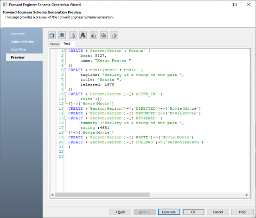The image size is (256, 218).
Task: Collapse the Movie CREATE block on line 5
Action: (66, 70)
